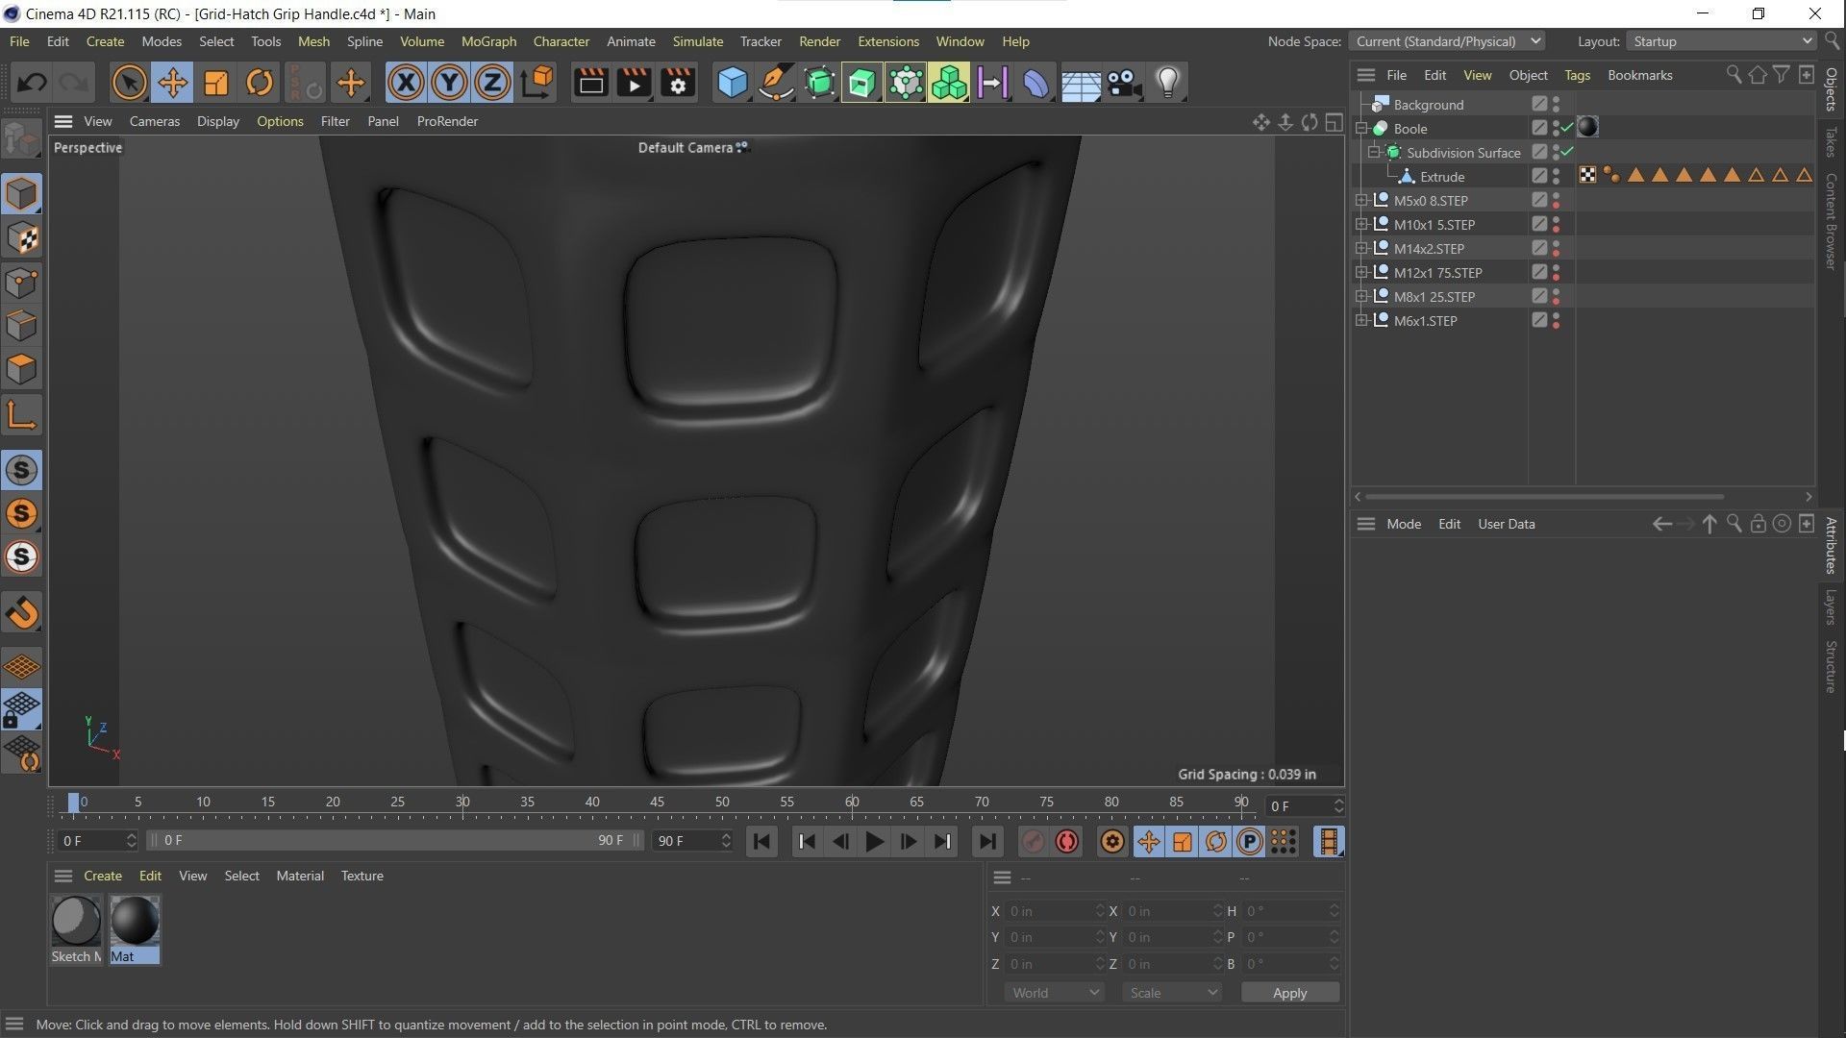Select the Live Selection tool
The image size is (1846, 1038).
(x=129, y=83)
